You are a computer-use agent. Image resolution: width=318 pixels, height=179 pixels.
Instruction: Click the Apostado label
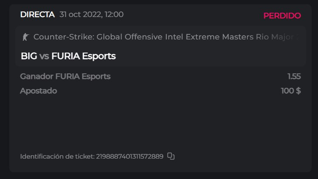click(x=38, y=91)
